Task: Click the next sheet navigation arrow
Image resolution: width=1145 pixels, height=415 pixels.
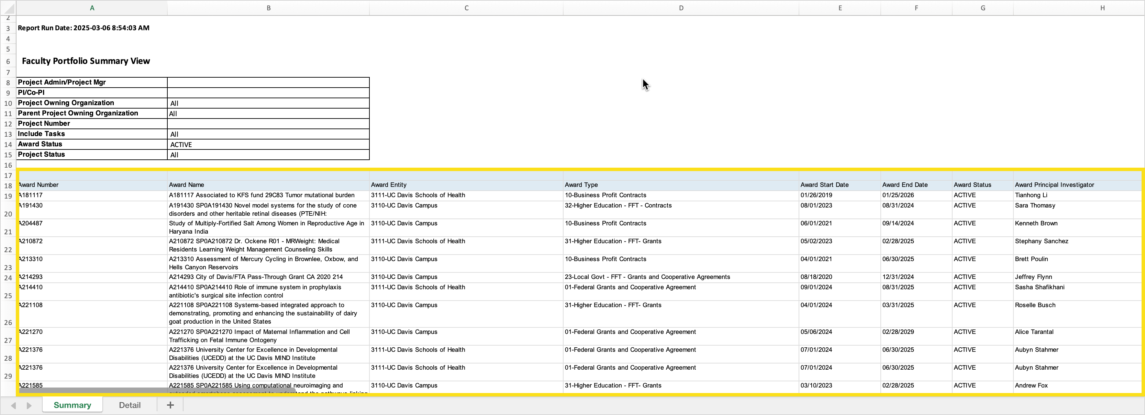Action: click(29, 405)
